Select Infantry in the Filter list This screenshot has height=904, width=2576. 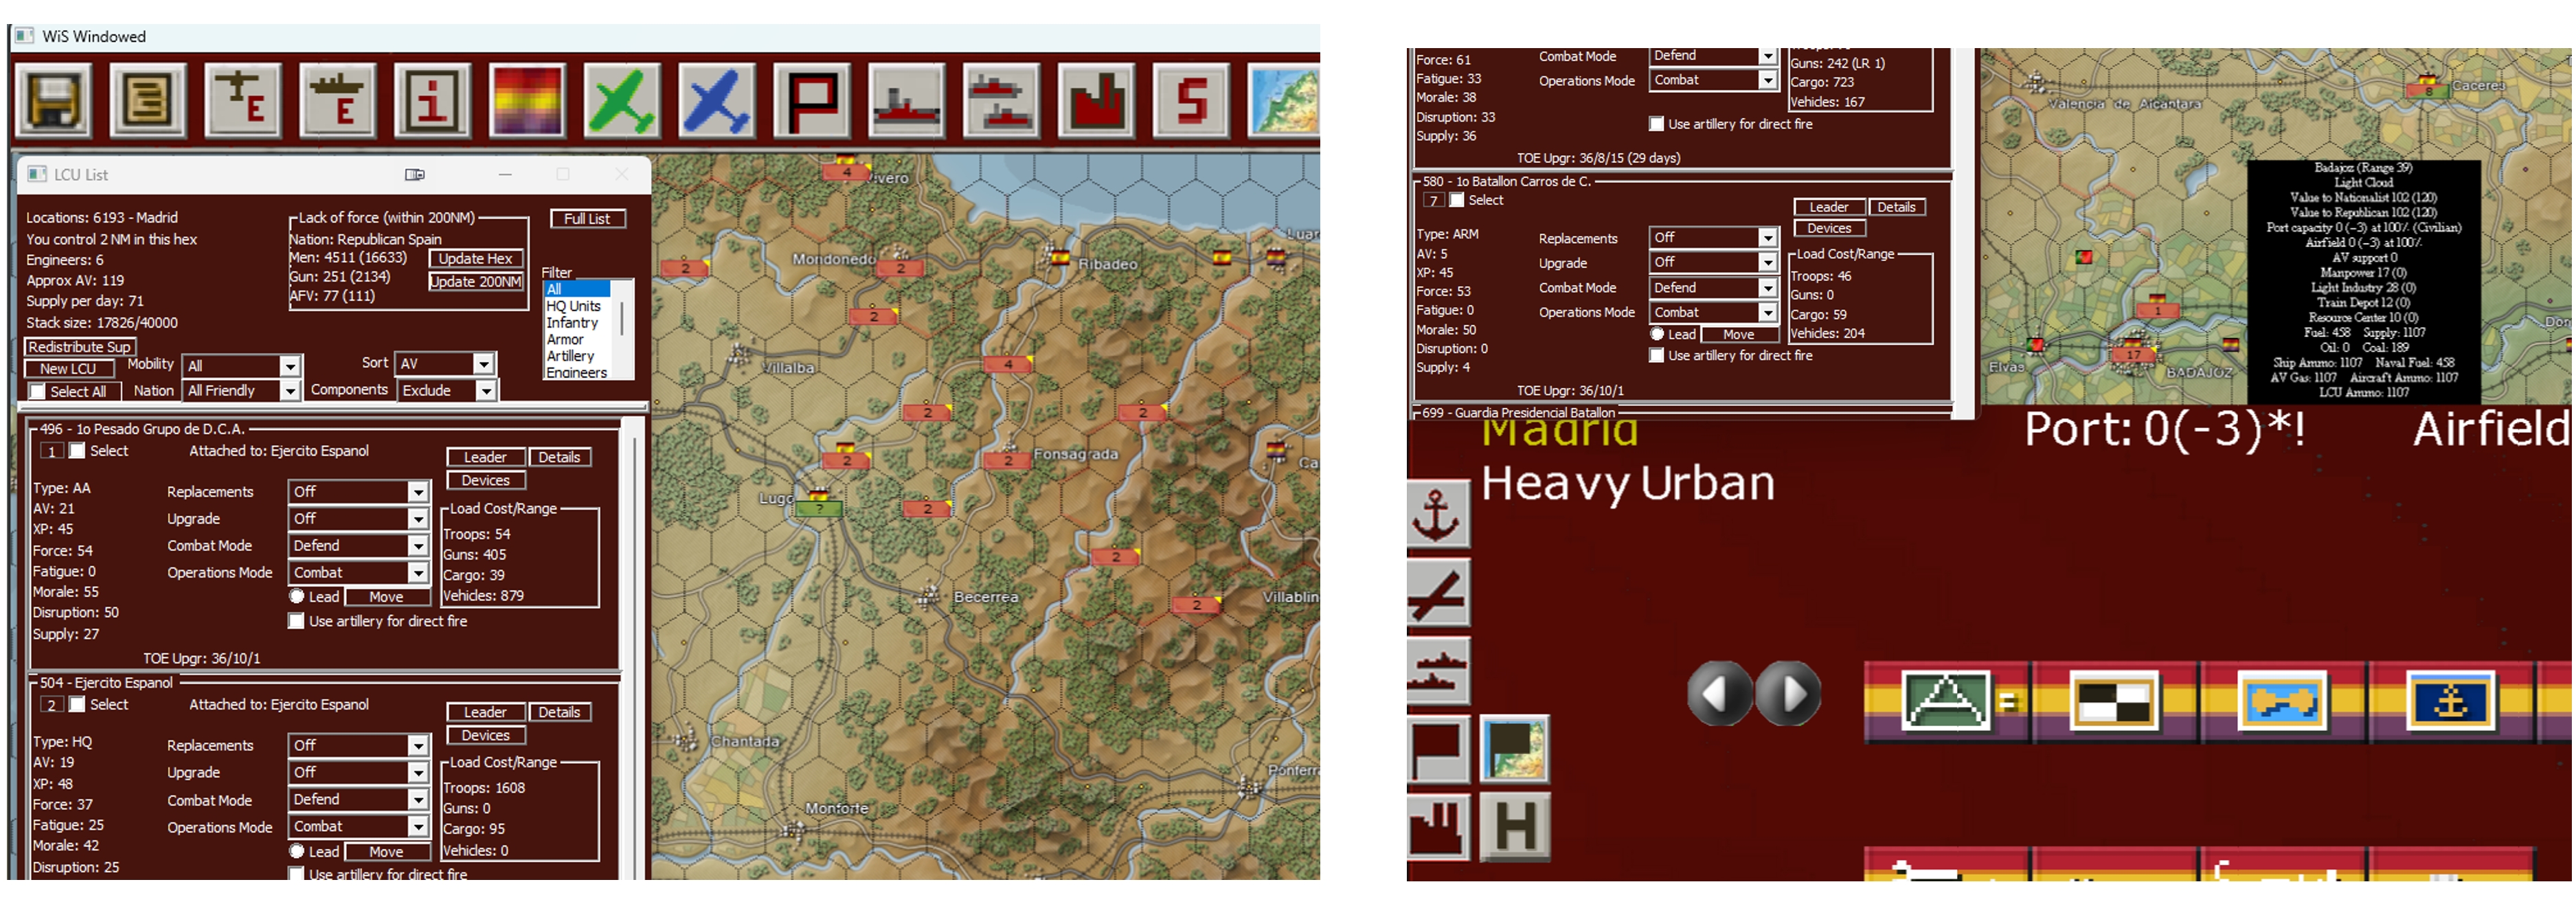click(x=572, y=323)
